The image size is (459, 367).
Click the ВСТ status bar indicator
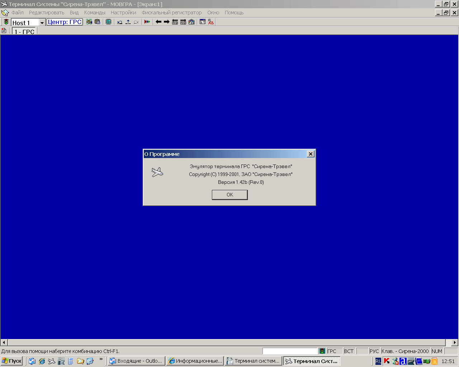349,351
